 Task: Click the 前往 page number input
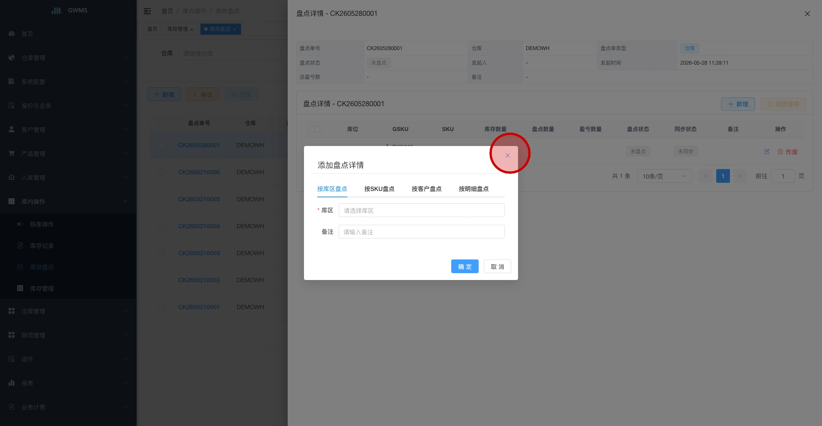point(783,176)
